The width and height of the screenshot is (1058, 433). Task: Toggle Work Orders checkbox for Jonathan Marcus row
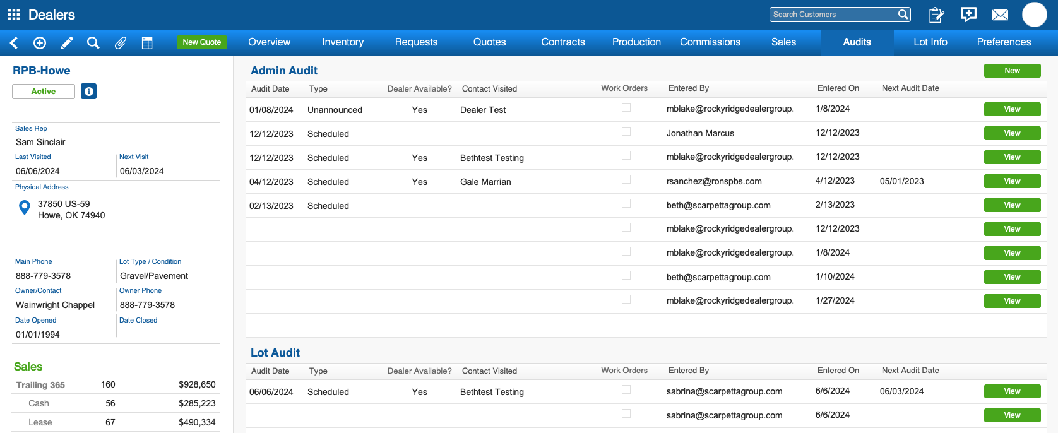coord(626,131)
